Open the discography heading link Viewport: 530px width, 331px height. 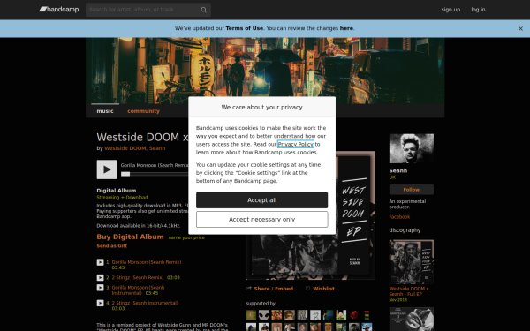click(405, 230)
